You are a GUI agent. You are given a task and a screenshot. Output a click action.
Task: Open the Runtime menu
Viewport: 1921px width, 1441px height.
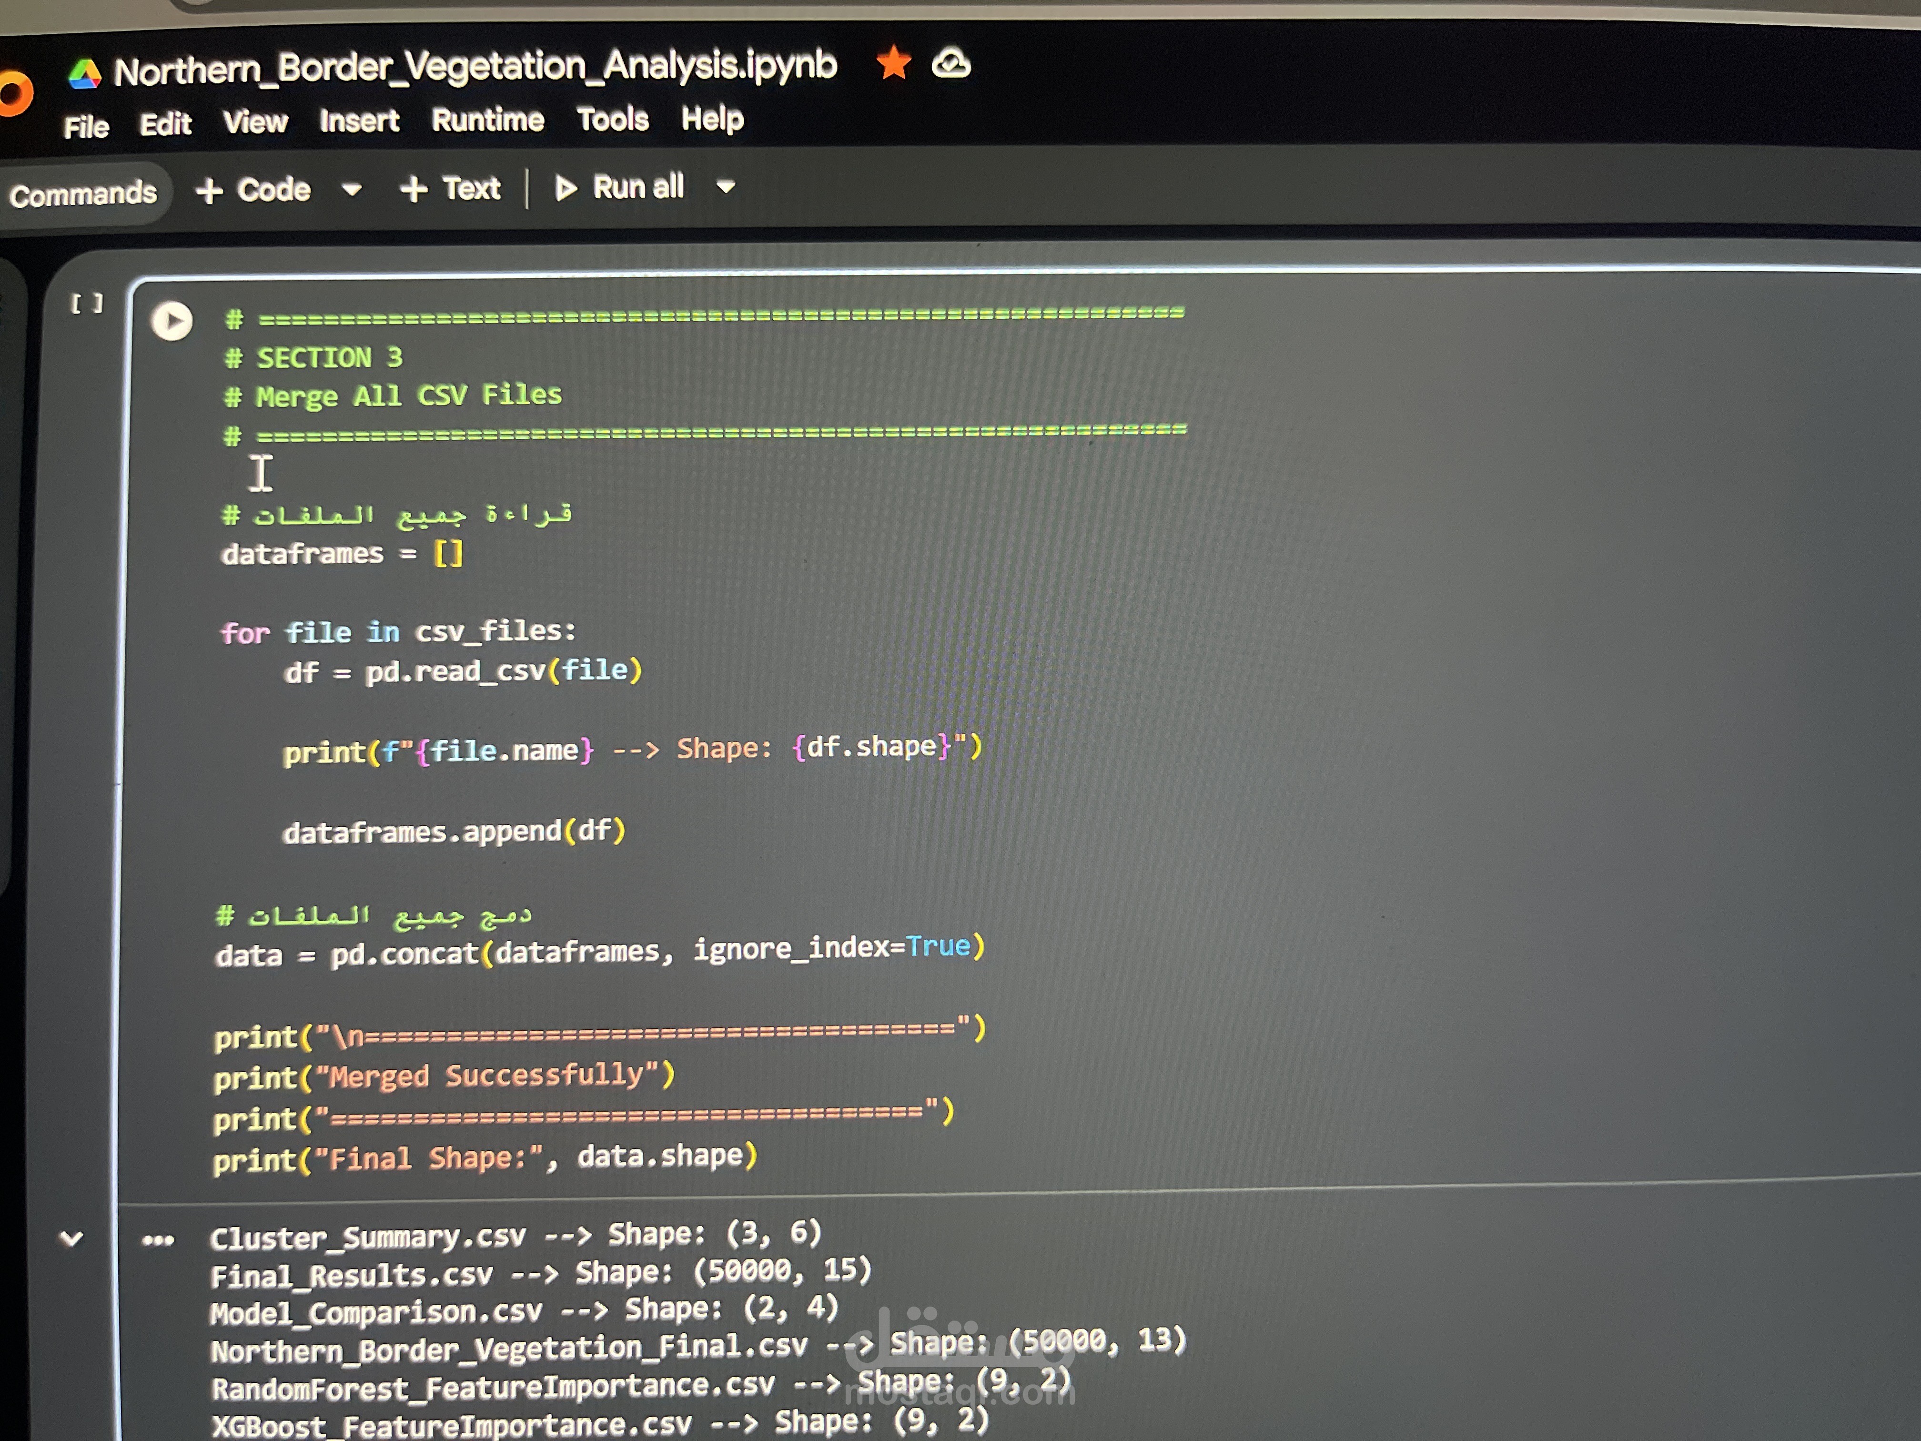[488, 120]
